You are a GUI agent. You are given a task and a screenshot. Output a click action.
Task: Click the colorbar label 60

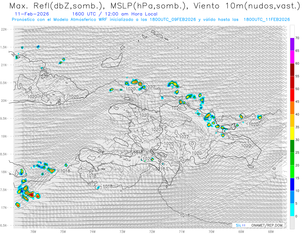pyautogui.click(x=297, y=63)
